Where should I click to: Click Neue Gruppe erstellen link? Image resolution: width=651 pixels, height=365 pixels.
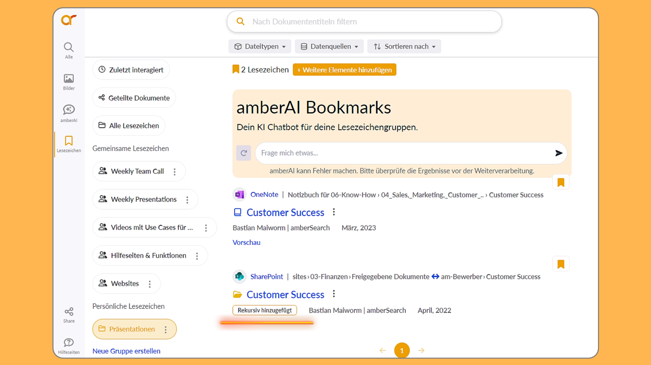point(126,351)
